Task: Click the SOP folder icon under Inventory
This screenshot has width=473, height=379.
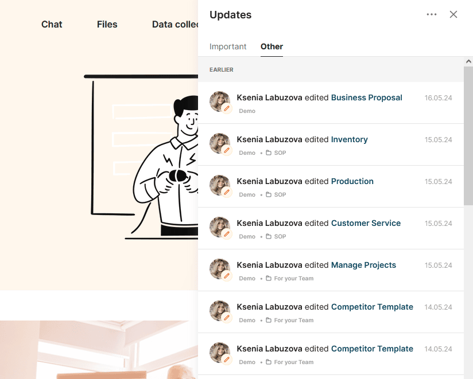Action: 269,153
